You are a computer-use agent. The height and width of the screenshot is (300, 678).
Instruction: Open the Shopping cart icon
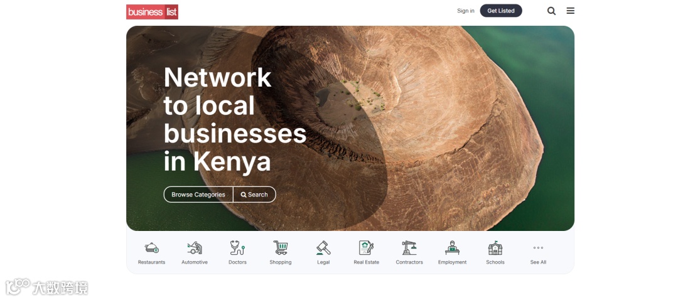pyautogui.click(x=281, y=248)
